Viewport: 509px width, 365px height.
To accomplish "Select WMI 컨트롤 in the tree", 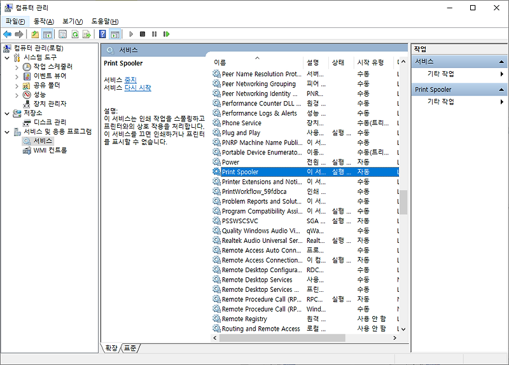I will point(50,151).
